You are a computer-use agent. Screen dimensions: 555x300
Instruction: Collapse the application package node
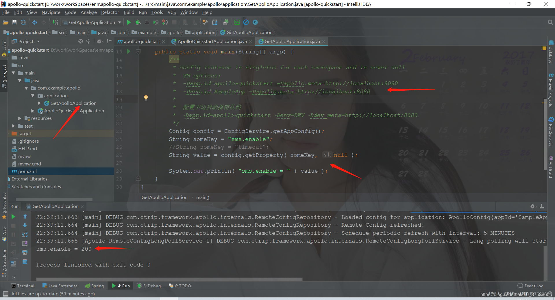[33, 96]
